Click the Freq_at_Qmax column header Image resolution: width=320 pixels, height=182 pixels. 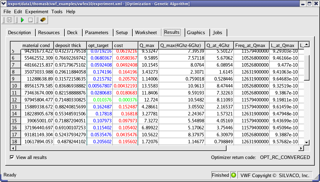[251, 45]
